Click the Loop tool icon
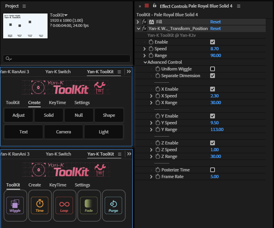This screenshot has height=228, width=274. [x=64, y=205]
